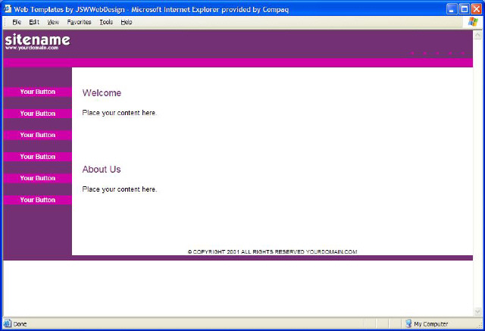Open the View menu
Viewport: 485px width, 331px height.
[x=53, y=22]
